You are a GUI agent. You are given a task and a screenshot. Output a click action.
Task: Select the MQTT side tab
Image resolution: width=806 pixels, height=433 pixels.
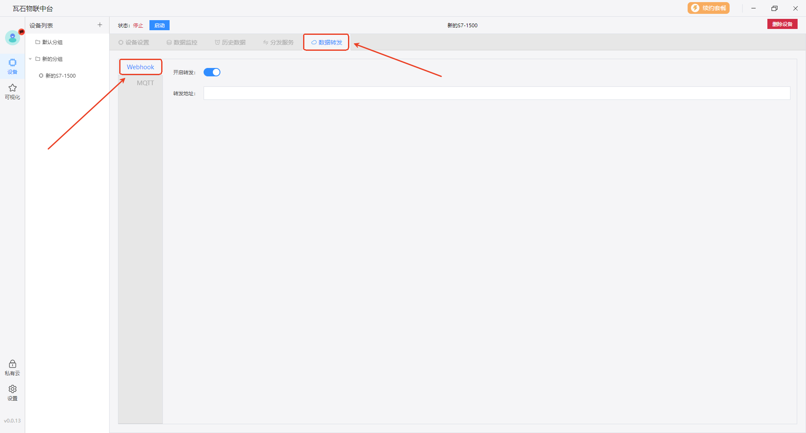145,83
